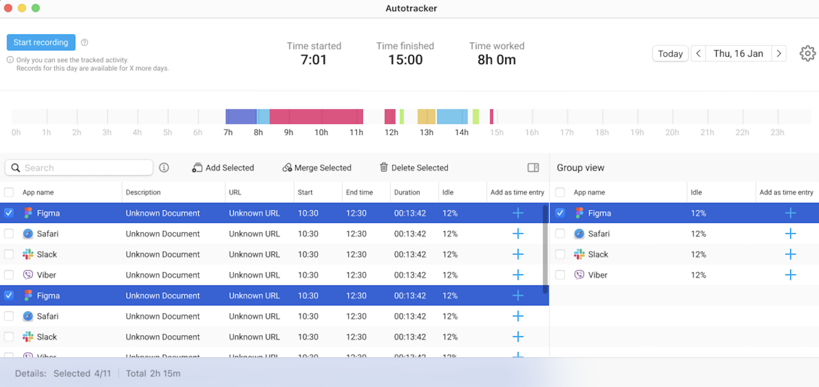
Task: Click the activity table vertical scrollbar
Action: (545, 250)
